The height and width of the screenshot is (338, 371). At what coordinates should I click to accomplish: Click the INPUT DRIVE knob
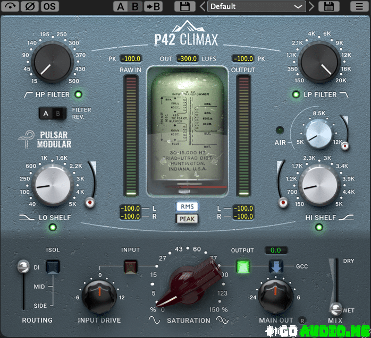tap(99, 297)
